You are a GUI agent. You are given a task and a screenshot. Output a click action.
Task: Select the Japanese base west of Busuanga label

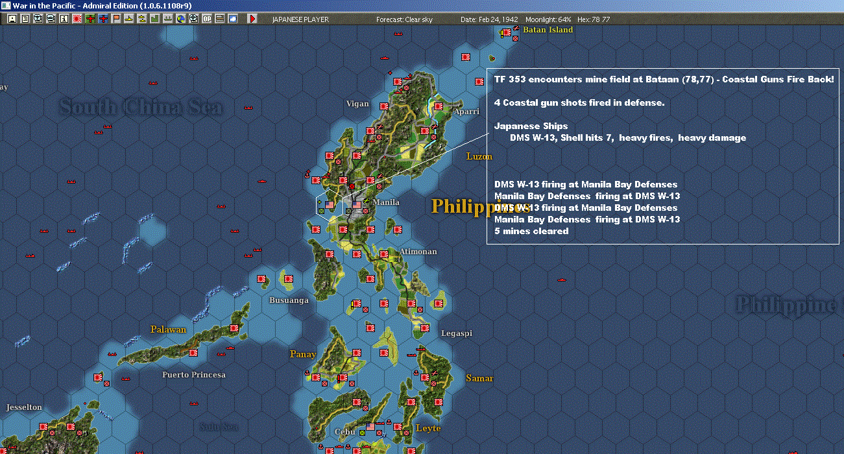point(261,279)
